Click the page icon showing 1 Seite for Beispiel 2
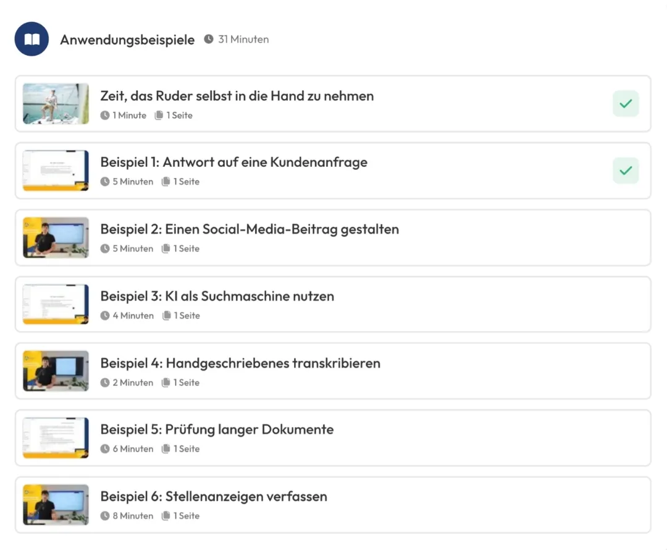This screenshot has height=556, width=667. pos(166,248)
